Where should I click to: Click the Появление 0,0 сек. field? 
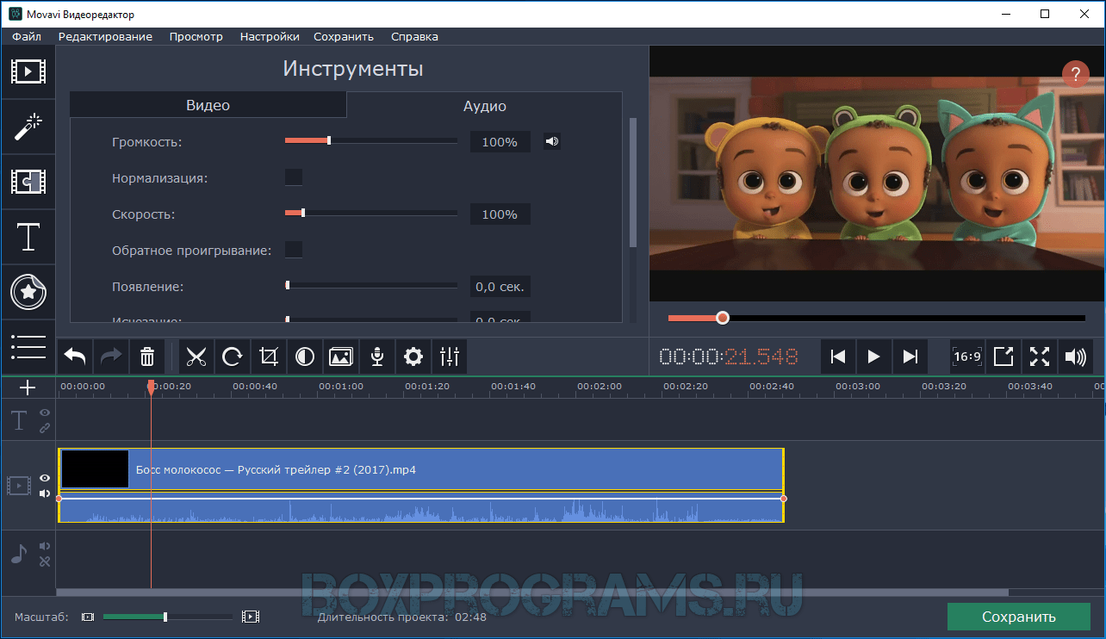[x=500, y=287]
